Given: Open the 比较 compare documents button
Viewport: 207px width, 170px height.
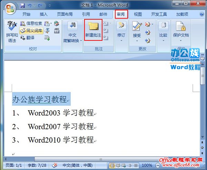Looking at the screenshot, I should click(164, 29).
